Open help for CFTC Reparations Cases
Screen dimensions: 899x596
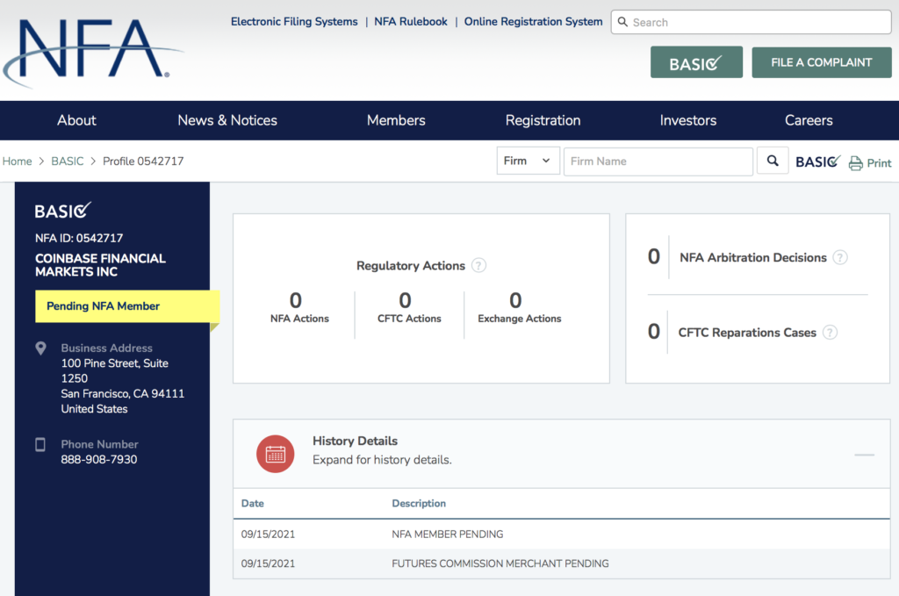pos(830,333)
